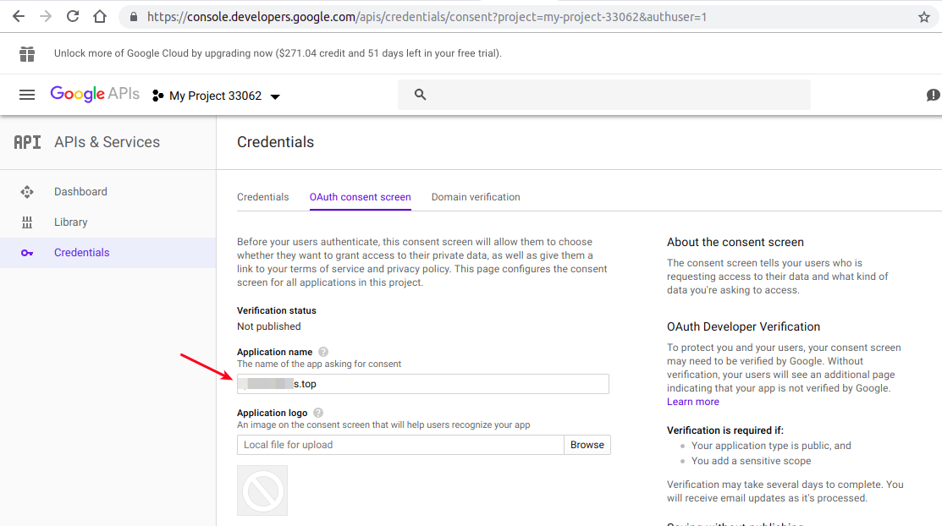Viewport: 942px width, 526px height.
Task: Click the API icon beside APIs & Services
Action: point(28,142)
